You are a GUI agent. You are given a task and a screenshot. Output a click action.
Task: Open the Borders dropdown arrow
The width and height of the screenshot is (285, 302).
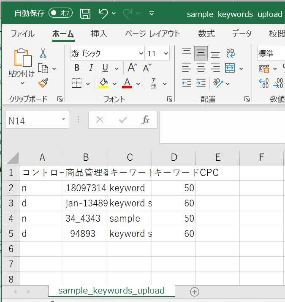pos(88,84)
